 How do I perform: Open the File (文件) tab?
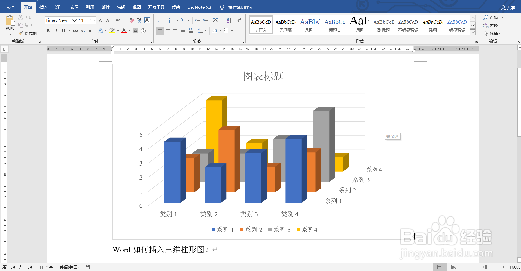(10, 7)
